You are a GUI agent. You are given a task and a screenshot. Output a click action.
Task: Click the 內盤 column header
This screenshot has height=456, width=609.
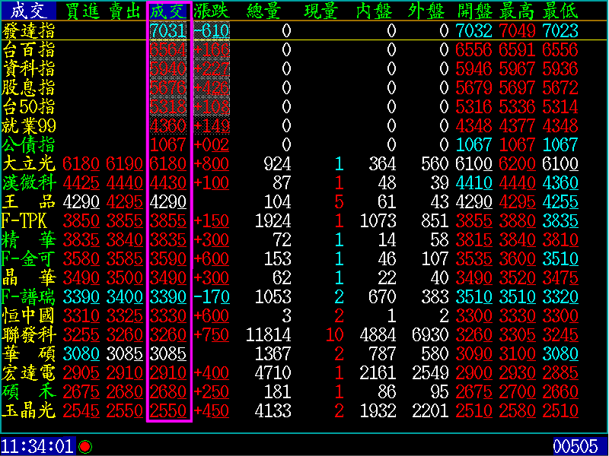pyautogui.click(x=376, y=11)
